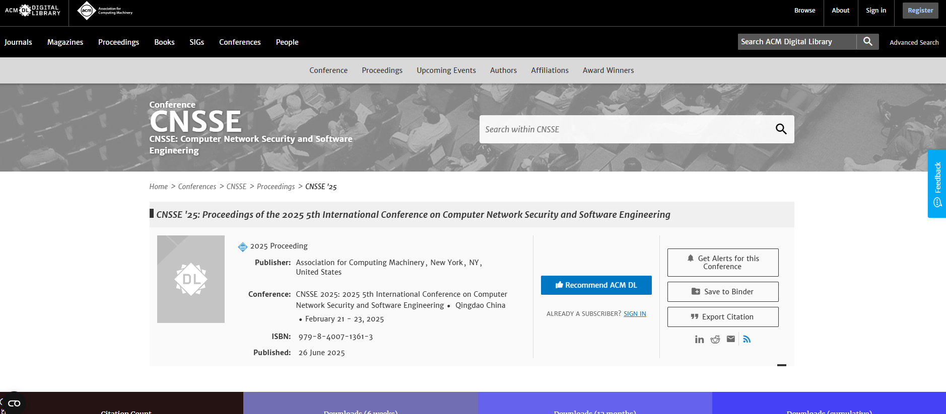Open the Books menu
Viewport: 946px width, 414px height.
tap(164, 42)
